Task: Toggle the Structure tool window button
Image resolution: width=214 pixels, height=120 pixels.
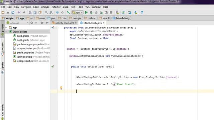Action: click(x=2, y=49)
